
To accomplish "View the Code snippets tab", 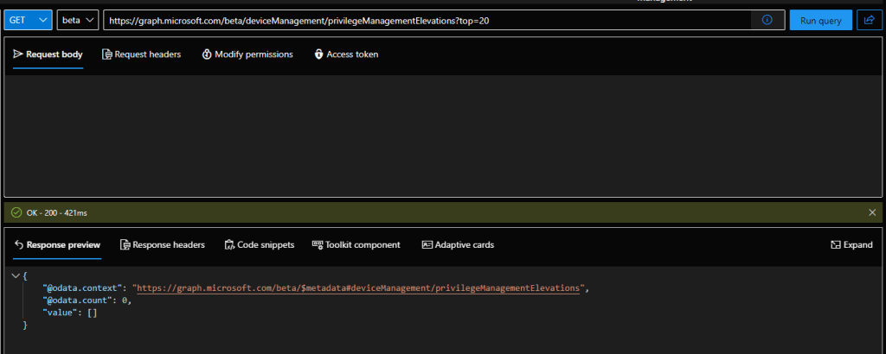I will (x=259, y=245).
